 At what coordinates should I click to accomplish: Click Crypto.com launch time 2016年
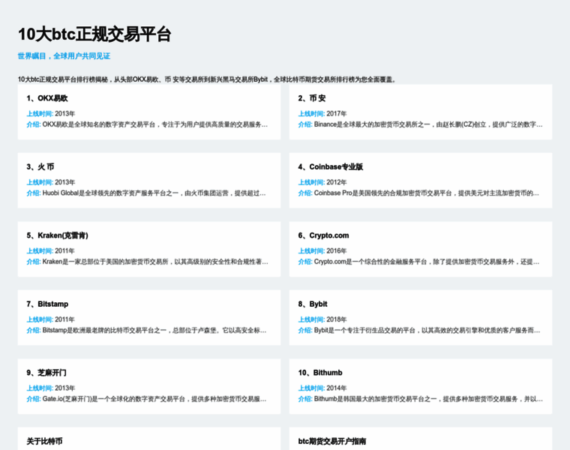[x=337, y=250]
